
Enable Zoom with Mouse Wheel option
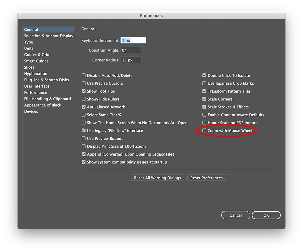[204, 130]
